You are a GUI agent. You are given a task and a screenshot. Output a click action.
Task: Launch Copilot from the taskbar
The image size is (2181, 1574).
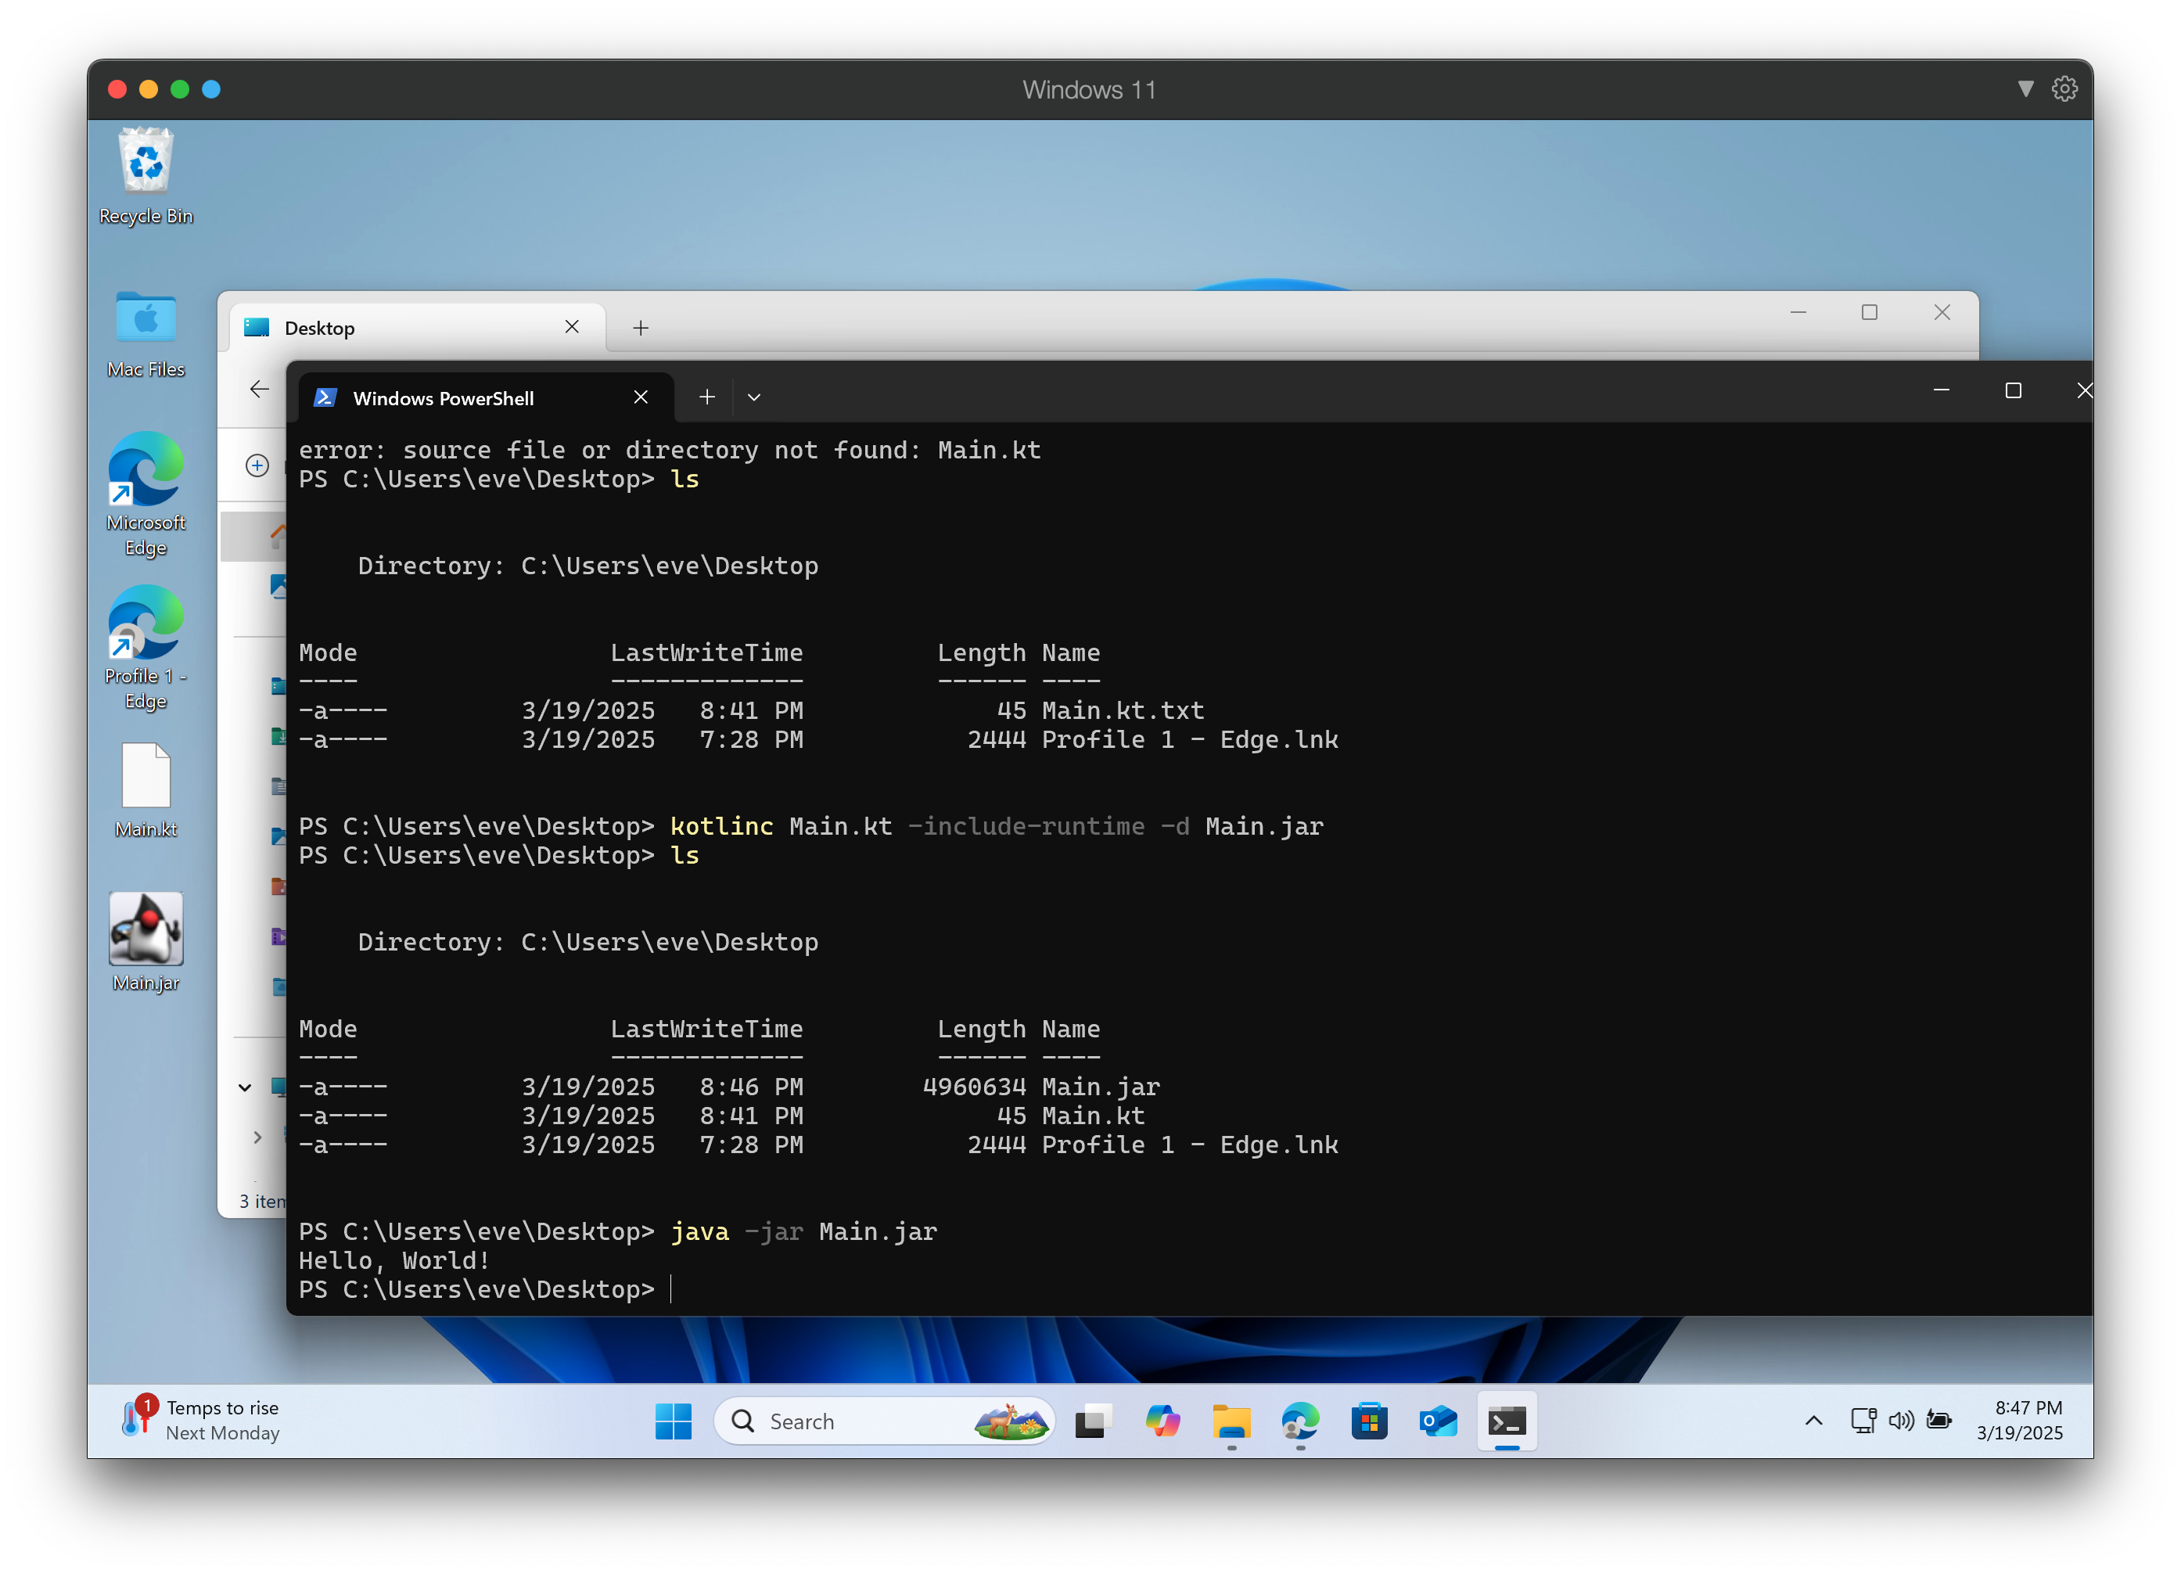[x=1162, y=1421]
